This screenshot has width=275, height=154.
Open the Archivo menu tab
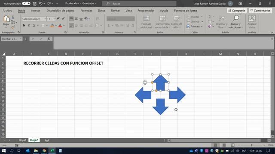(7, 11)
